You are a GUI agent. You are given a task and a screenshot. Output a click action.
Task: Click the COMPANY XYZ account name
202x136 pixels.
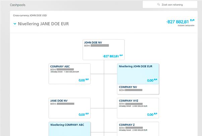click(x=129, y=101)
